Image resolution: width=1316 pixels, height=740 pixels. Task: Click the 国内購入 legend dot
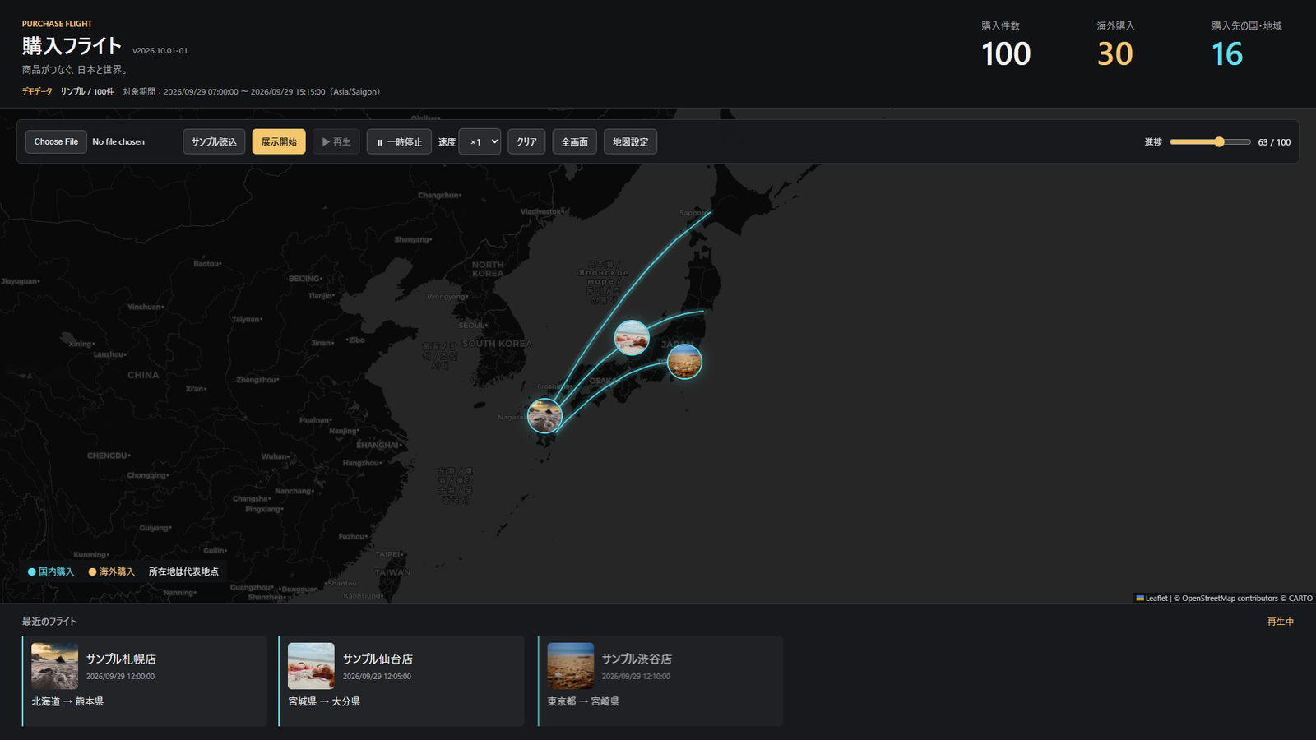click(32, 571)
